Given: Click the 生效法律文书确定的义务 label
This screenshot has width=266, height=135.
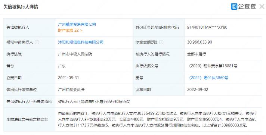Looking at the screenshot, I should click(27, 119).
